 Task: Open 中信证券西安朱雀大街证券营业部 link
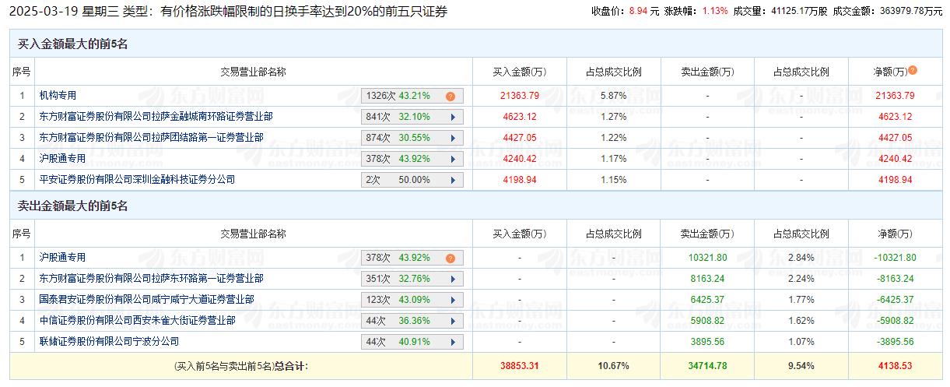click(137, 321)
